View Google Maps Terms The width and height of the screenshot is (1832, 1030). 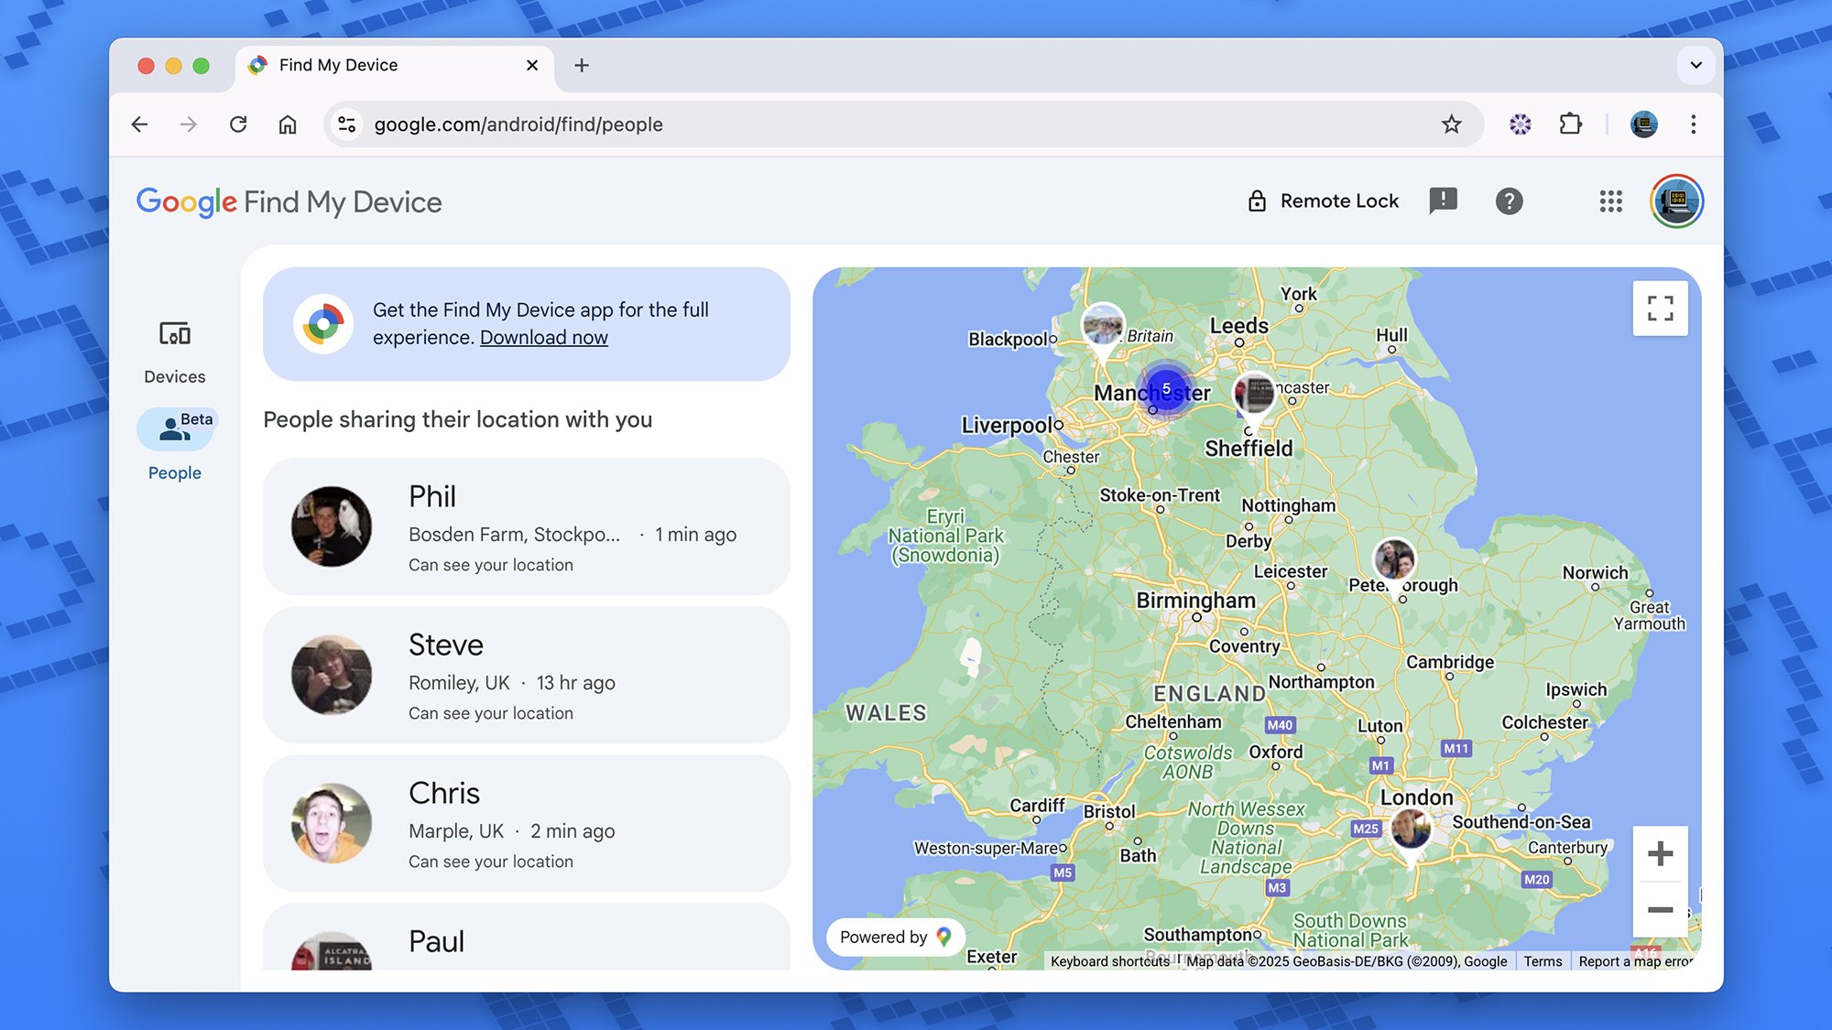[x=1543, y=961]
